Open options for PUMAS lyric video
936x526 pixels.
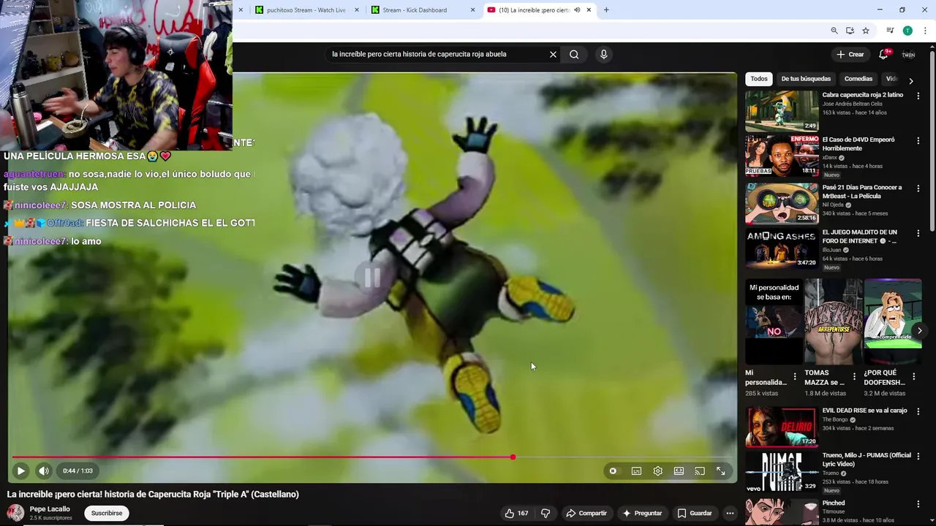[x=918, y=456]
